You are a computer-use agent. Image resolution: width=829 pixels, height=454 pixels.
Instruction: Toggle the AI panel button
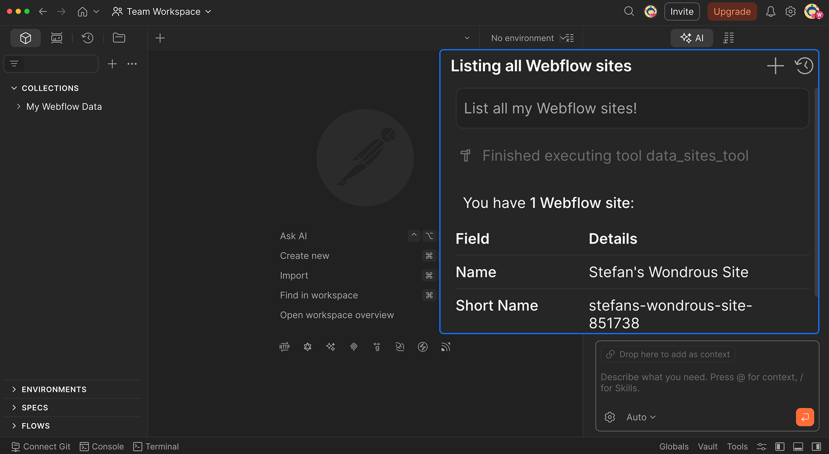(x=692, y=38)
